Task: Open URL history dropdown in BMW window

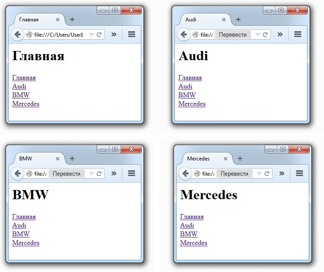Action: point(91,174)
